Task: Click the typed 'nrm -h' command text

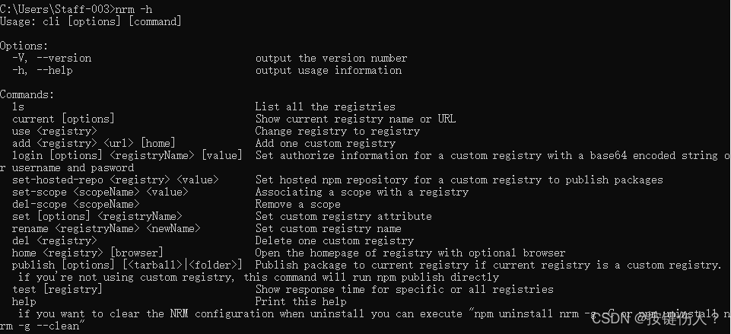Action: [134, 9]
